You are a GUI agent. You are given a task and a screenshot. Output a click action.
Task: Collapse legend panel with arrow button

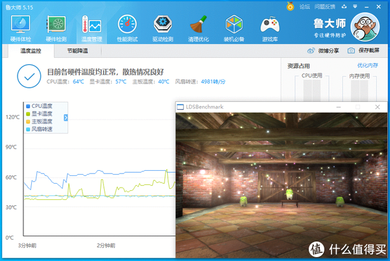tap(66, 118)
